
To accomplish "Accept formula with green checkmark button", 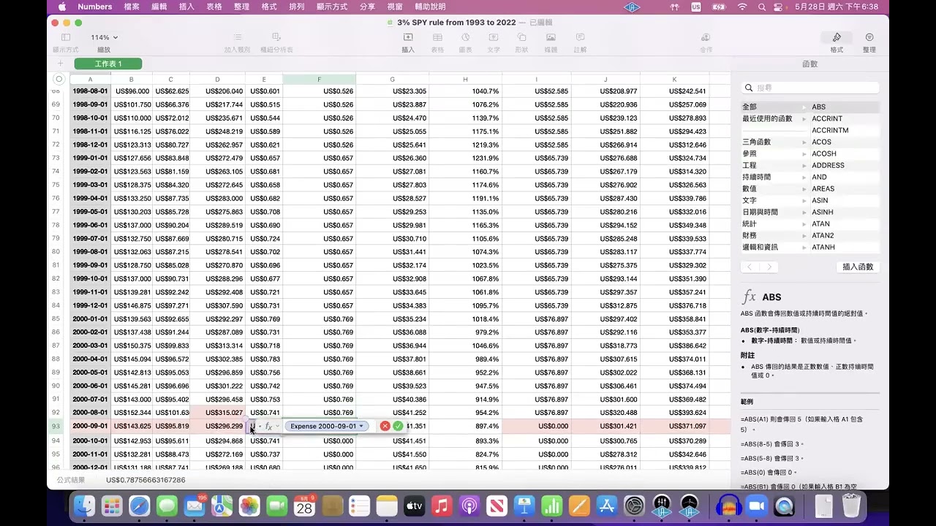I will [398, 426].
